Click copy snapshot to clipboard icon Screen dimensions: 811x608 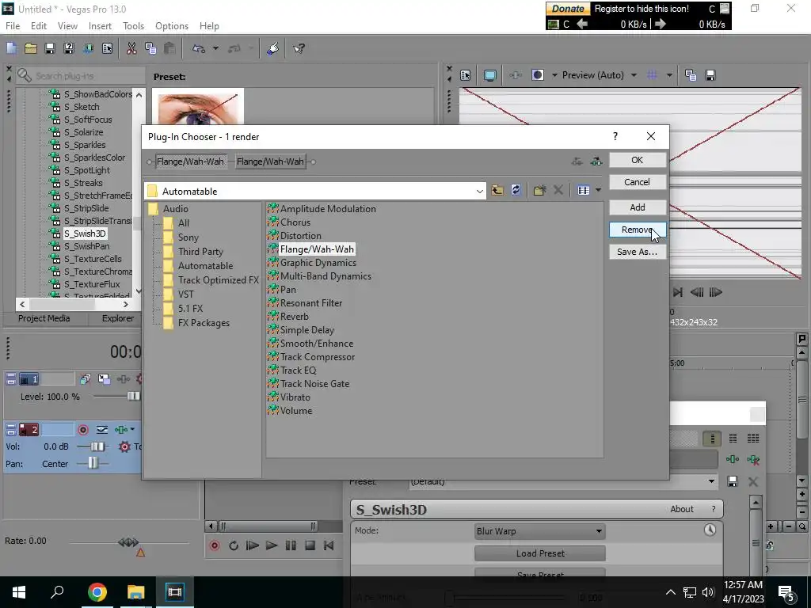691,75
